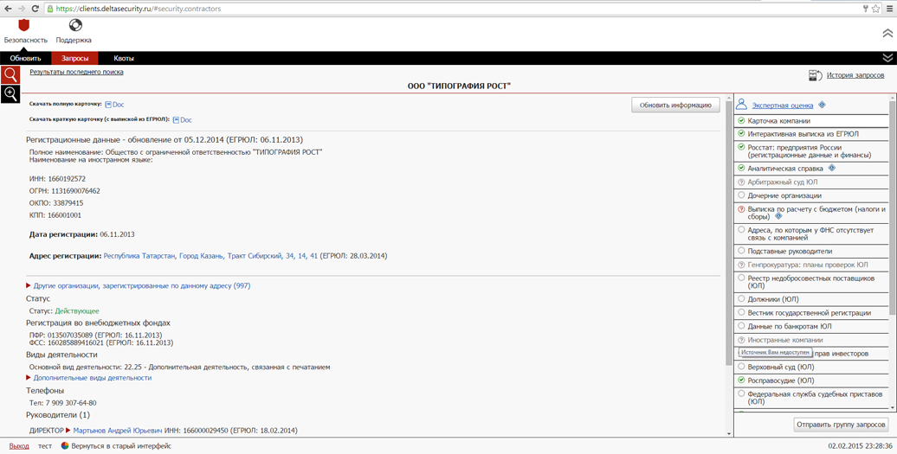This screenshot has height=454, width=897.
Task: Click diamond icon under Выписка по расчету
Action: (778, 217)
